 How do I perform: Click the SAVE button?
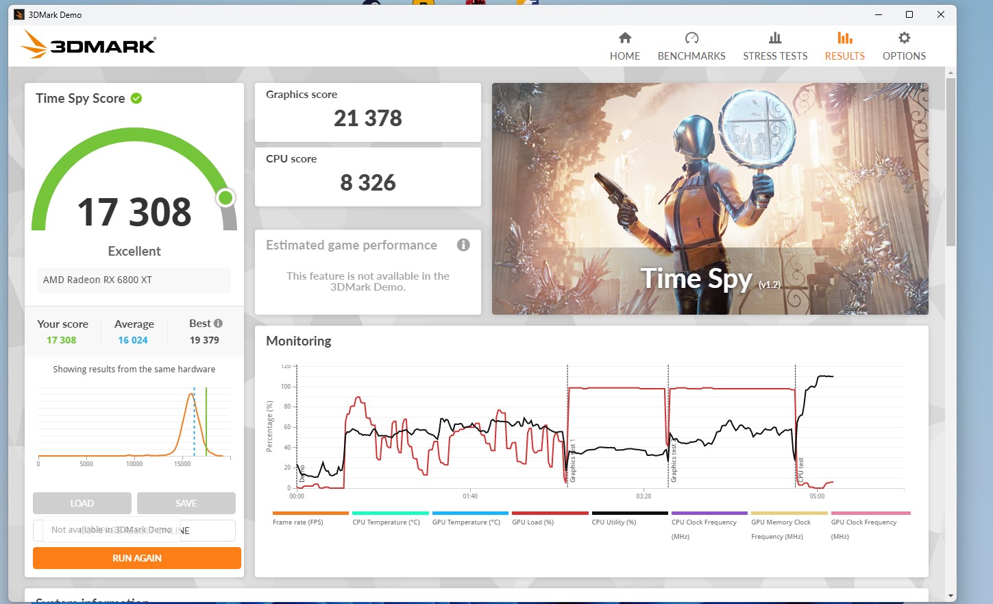(186, 503)
